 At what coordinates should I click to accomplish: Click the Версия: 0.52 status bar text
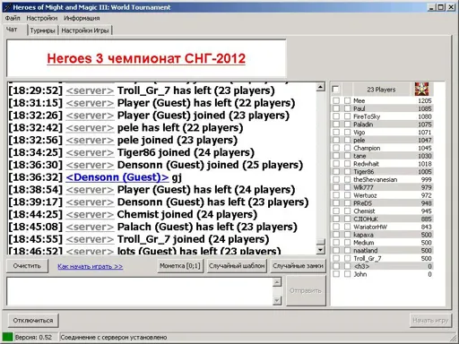pyautogui.click(x=33, y=337)
